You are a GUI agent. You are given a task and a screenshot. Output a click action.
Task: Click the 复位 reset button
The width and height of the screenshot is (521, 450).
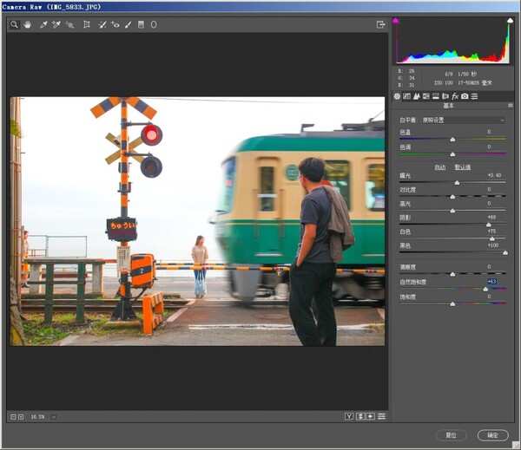[452, 435]
